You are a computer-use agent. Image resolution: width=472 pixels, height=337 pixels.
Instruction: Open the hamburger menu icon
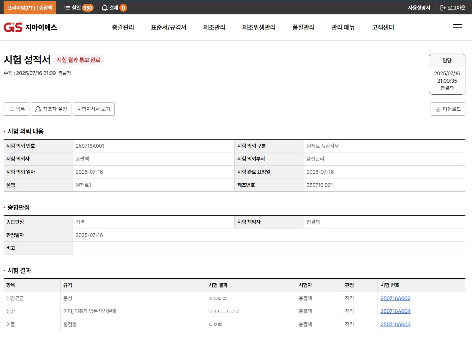(457, 27)
